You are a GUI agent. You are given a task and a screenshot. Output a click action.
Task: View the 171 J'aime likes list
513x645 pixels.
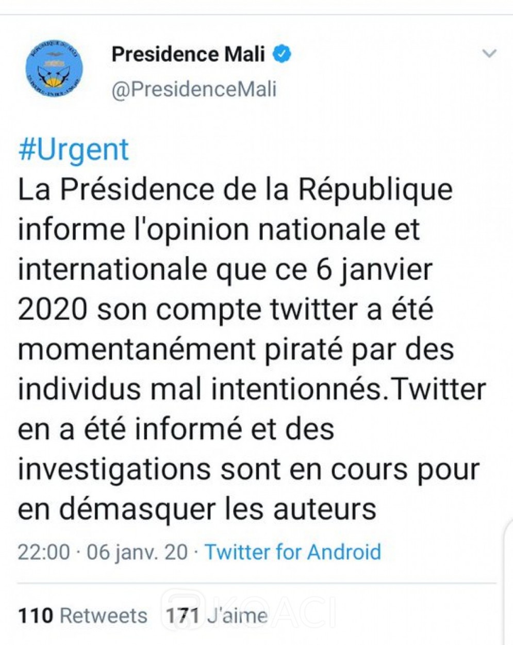pos(217,616)
